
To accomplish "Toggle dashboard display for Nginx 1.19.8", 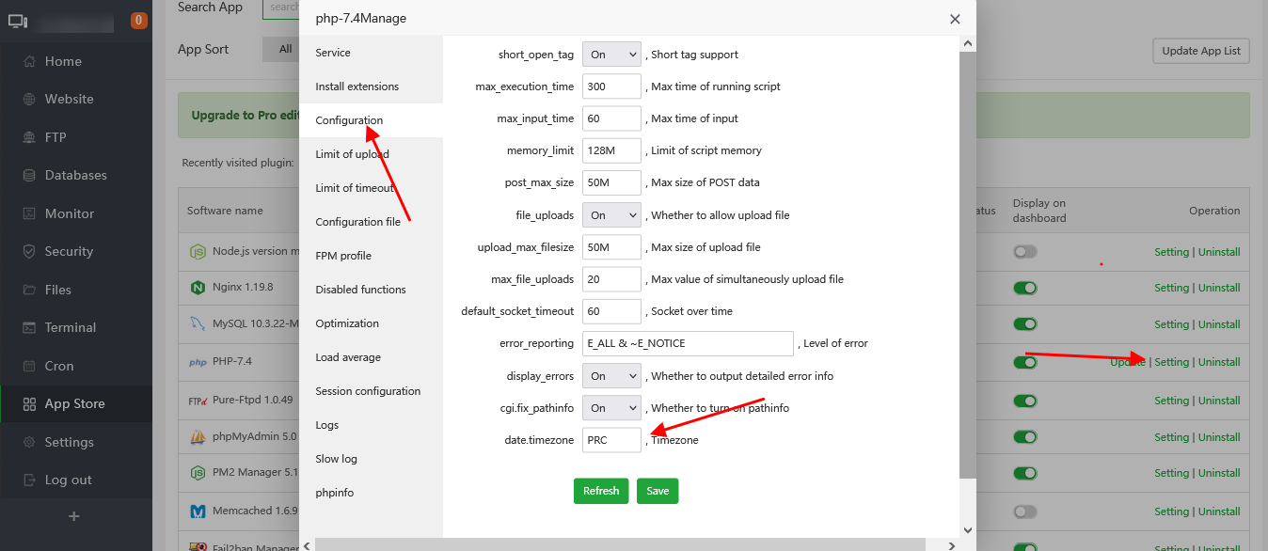I will tap(1024, 288).
